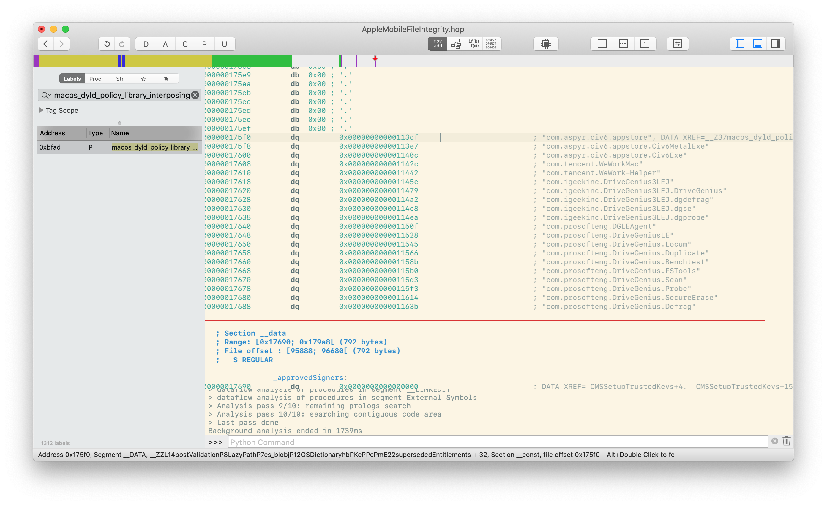This screenshot has width=827, height=505.
Task: Sort labels by Address column
Action: (62, 133)
